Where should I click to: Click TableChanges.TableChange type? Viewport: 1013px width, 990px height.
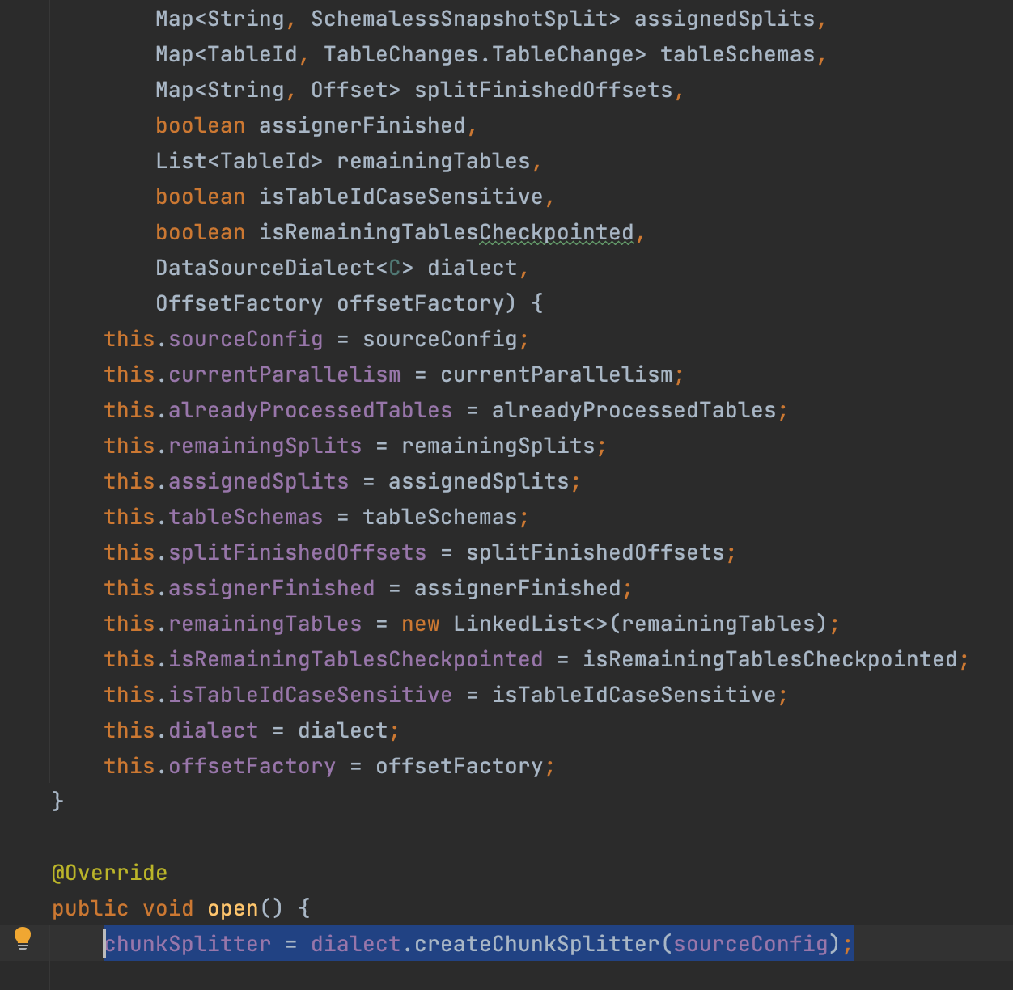(x=485, y=54)
